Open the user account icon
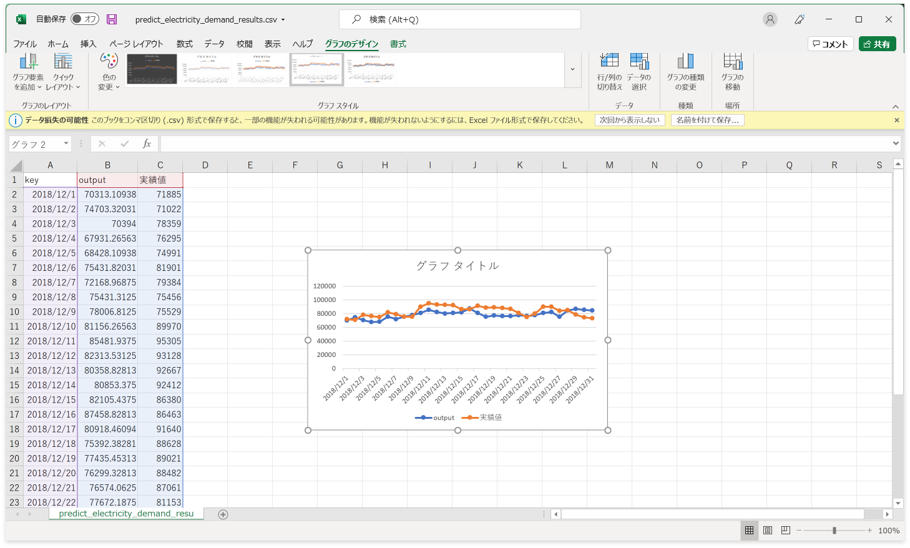 (770, 19)
